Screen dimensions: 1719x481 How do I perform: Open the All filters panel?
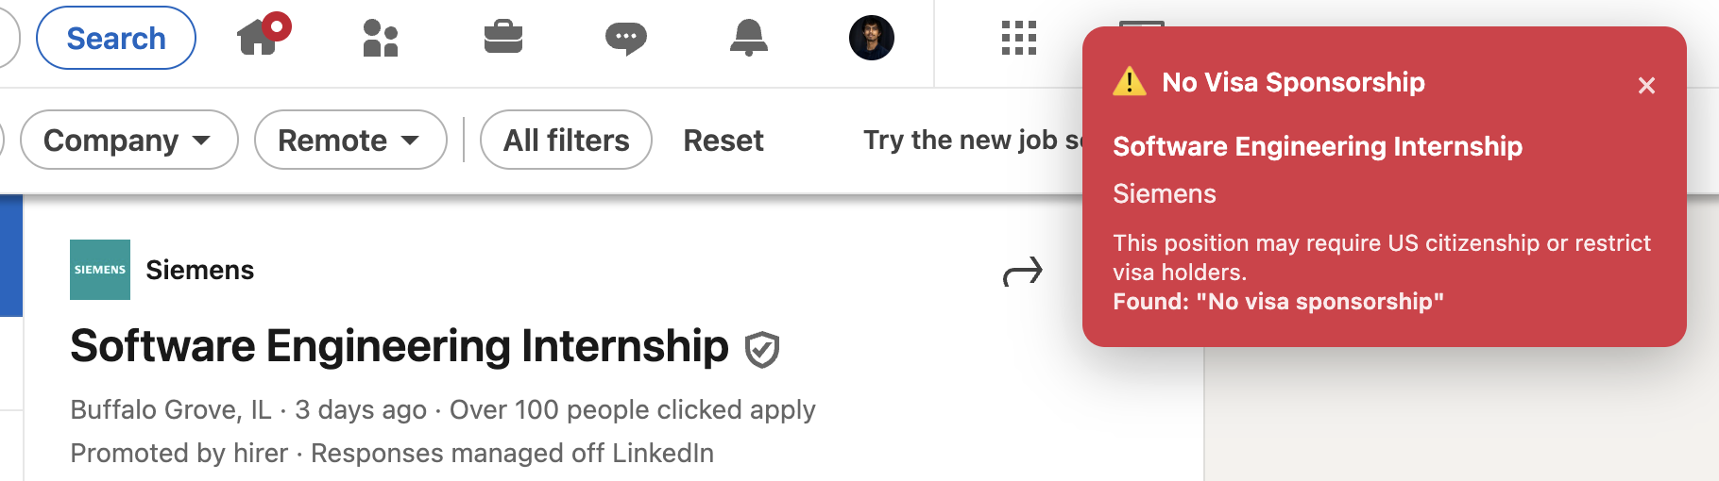(566, 141)
